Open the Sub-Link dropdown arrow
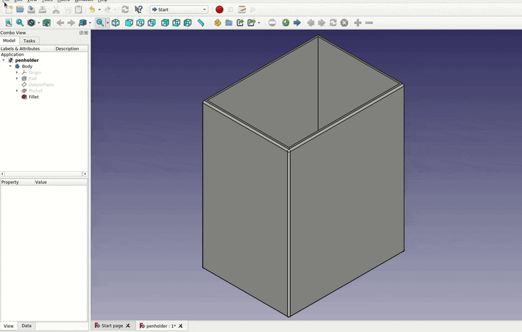522x332 pixels. coord(259,23)
